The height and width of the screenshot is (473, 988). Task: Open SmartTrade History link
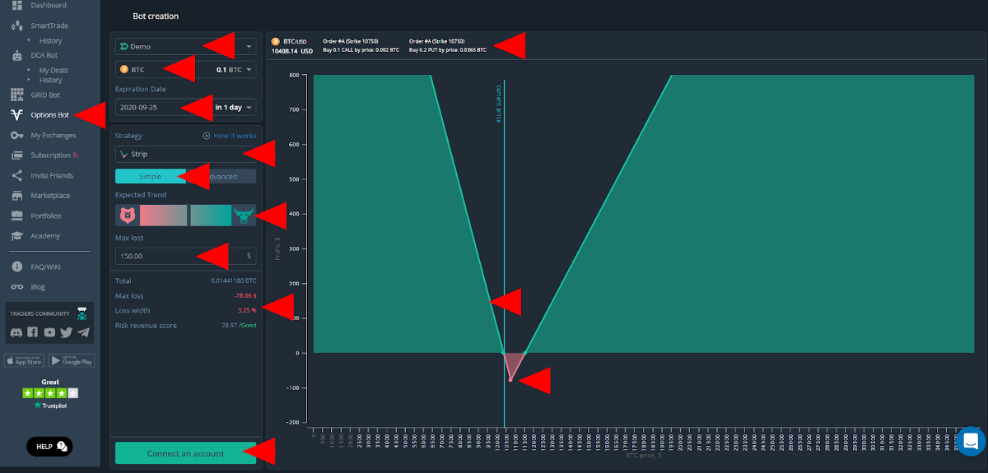pyautogui.click(x=50, y=40)
